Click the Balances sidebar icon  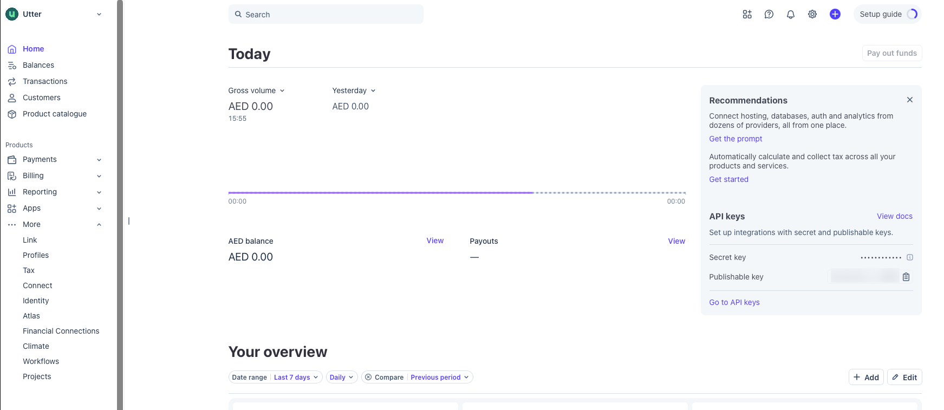click(12, 65)
